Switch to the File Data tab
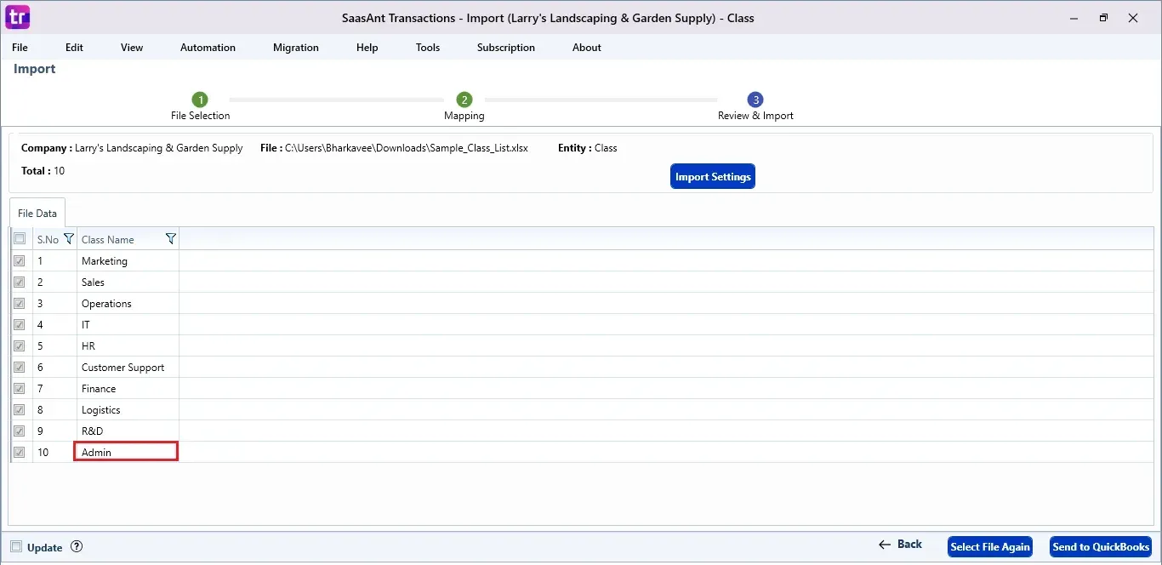This screenshot has height=565, width=1162. (37, 214)
